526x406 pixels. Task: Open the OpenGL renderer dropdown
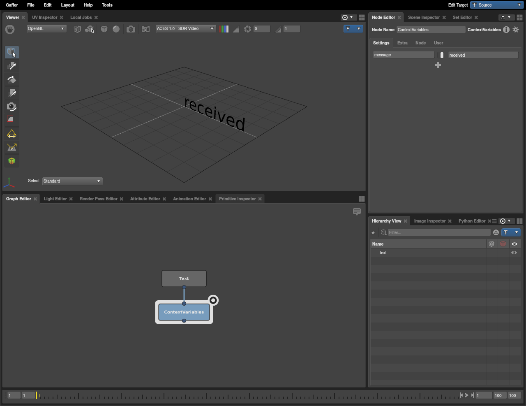tap(46, 29)
